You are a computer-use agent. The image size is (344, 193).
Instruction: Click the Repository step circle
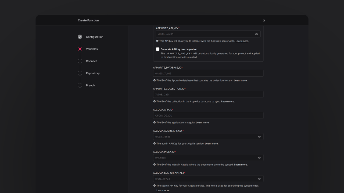(x=80, y=73)
